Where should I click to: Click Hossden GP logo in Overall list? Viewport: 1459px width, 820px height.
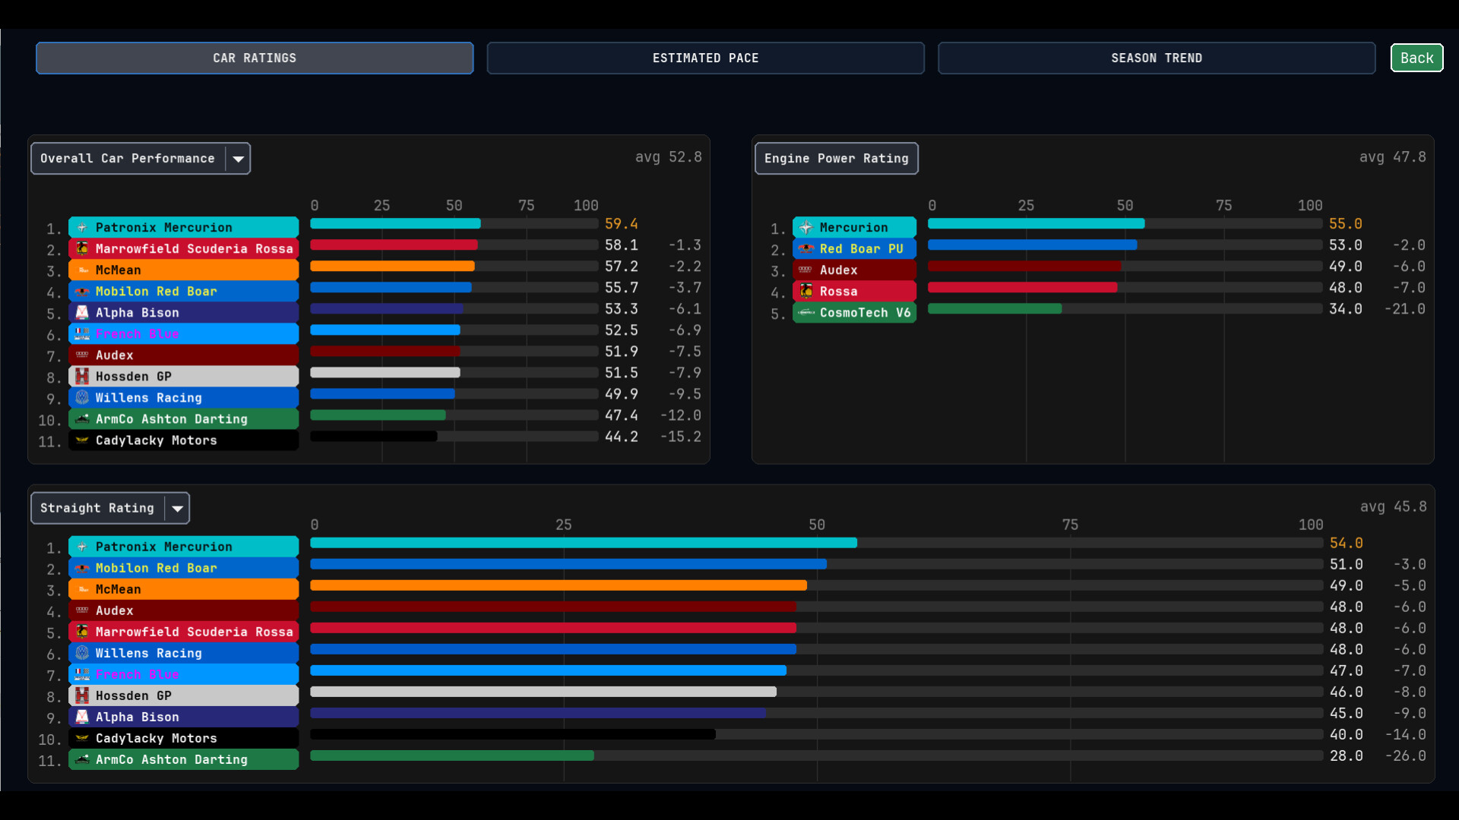click(x=82, y=377)
